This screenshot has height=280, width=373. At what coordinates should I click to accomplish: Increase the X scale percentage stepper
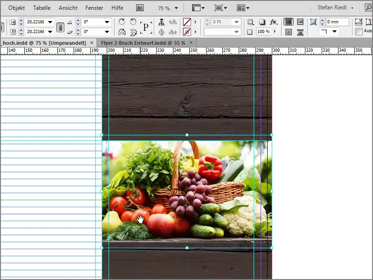click(x=21, y=20)
